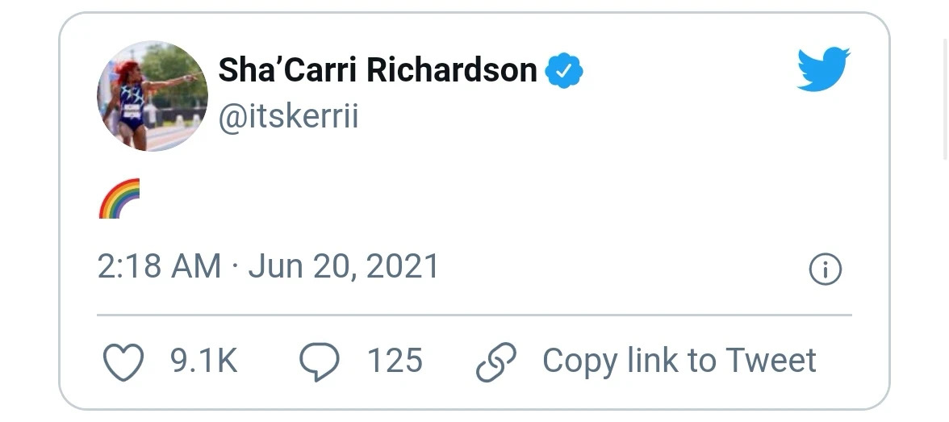Select the rainbow emoji in the tweet

119,198
